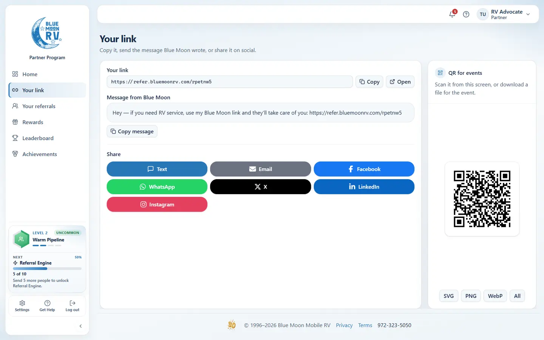
Task: Click the Warm Pipeline level badge
Action: [x=21, y=239]
